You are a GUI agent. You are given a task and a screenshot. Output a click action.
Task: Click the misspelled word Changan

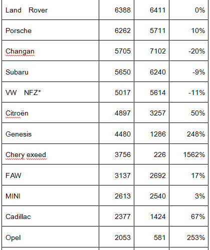tap(20, 51)
